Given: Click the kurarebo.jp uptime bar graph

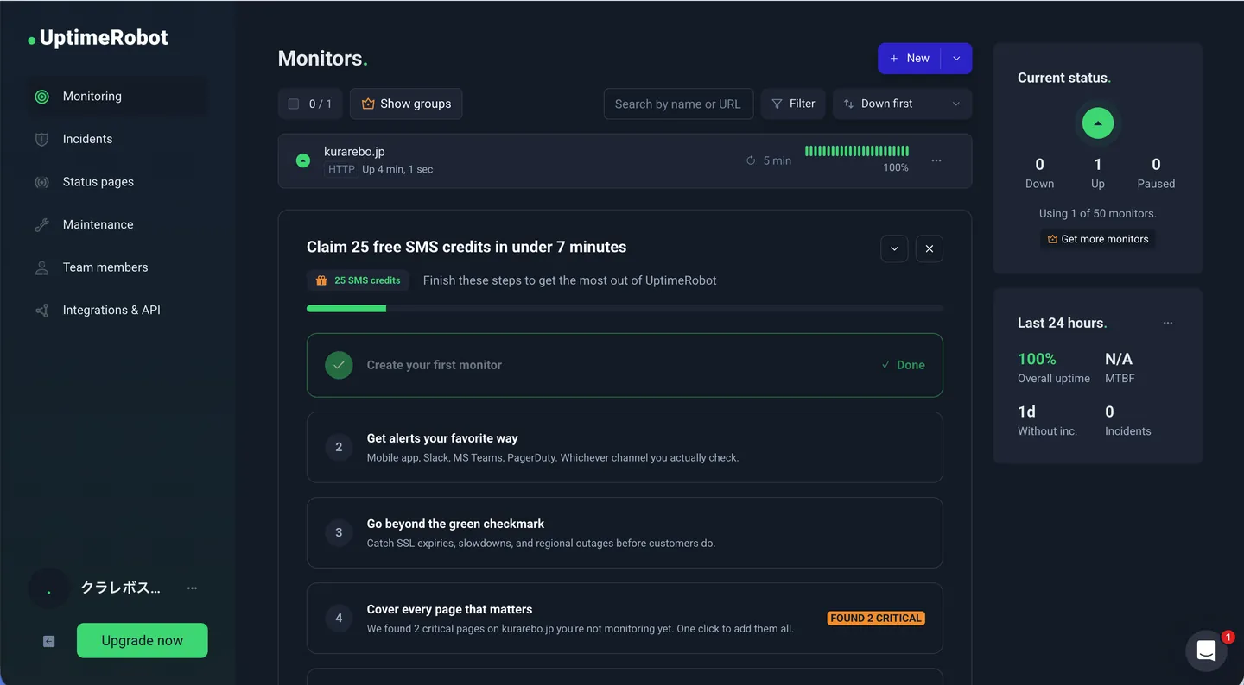Looking at the screenshot, I should click(857, 151).
